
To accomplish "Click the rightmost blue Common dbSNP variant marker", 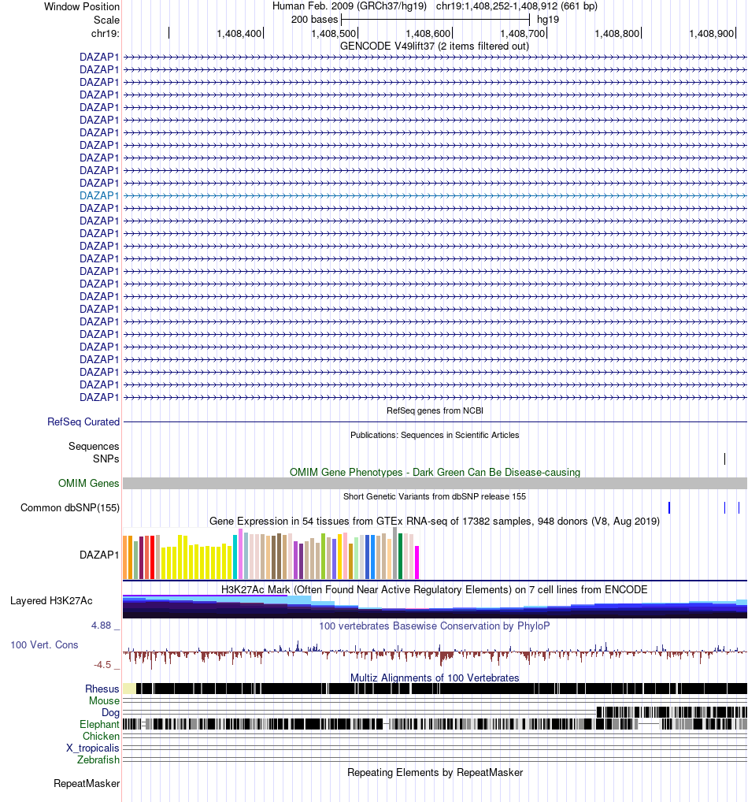I will [x=739, y=508].
